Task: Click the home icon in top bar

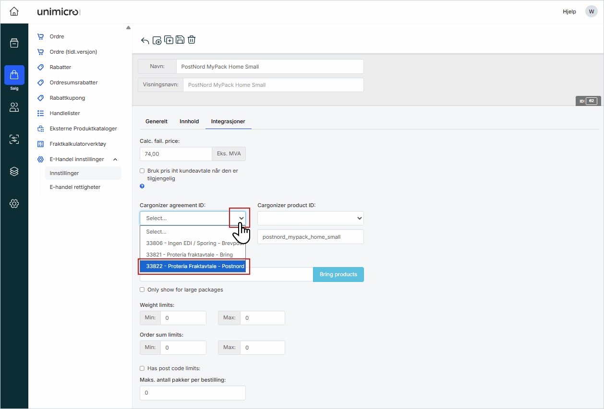Action: (x=14, y=12)
